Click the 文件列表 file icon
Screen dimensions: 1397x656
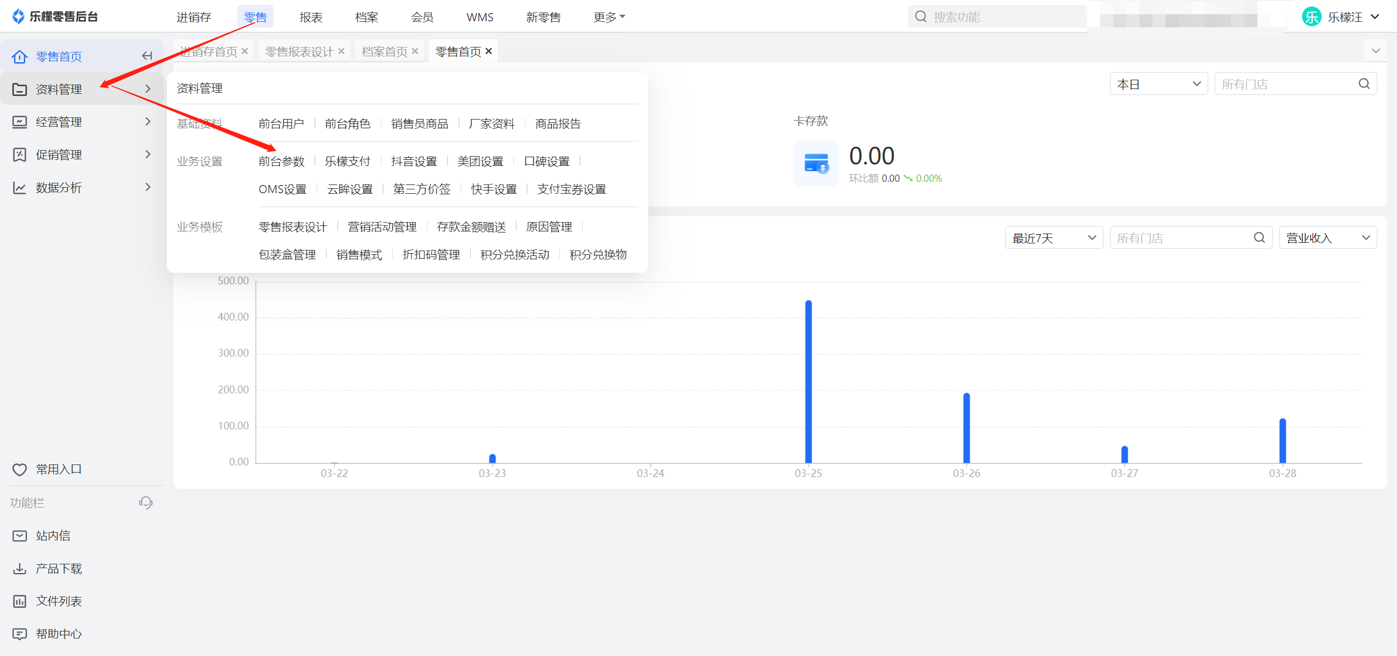[x=20, y=601]
